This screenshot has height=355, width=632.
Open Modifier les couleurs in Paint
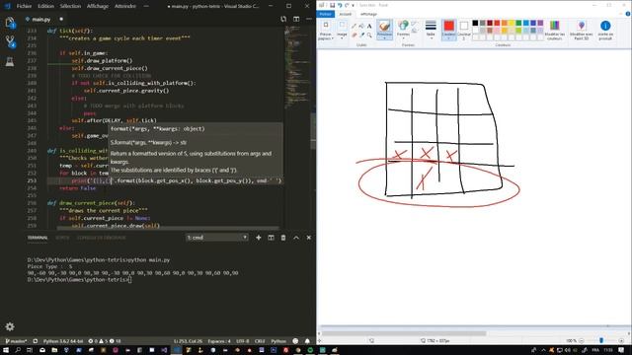[x=555, y=30]
